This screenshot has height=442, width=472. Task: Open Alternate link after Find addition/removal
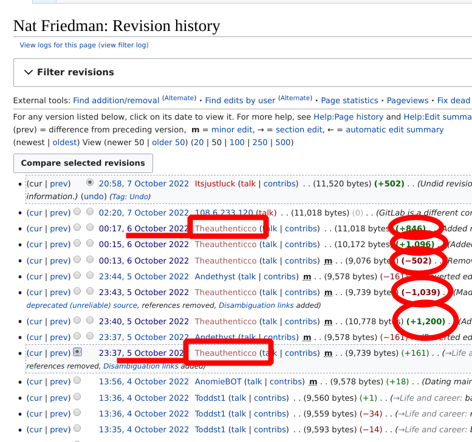click(179, 98)
